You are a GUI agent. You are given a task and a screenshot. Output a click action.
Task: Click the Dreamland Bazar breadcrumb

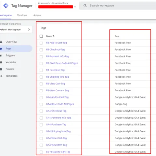point(60,3)
